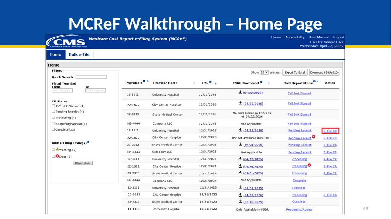Image resolution: width=391 pixels, height=219 pixels.
Task: Enable the Pending Receipt status filter
Action: [x=53, y=111]
